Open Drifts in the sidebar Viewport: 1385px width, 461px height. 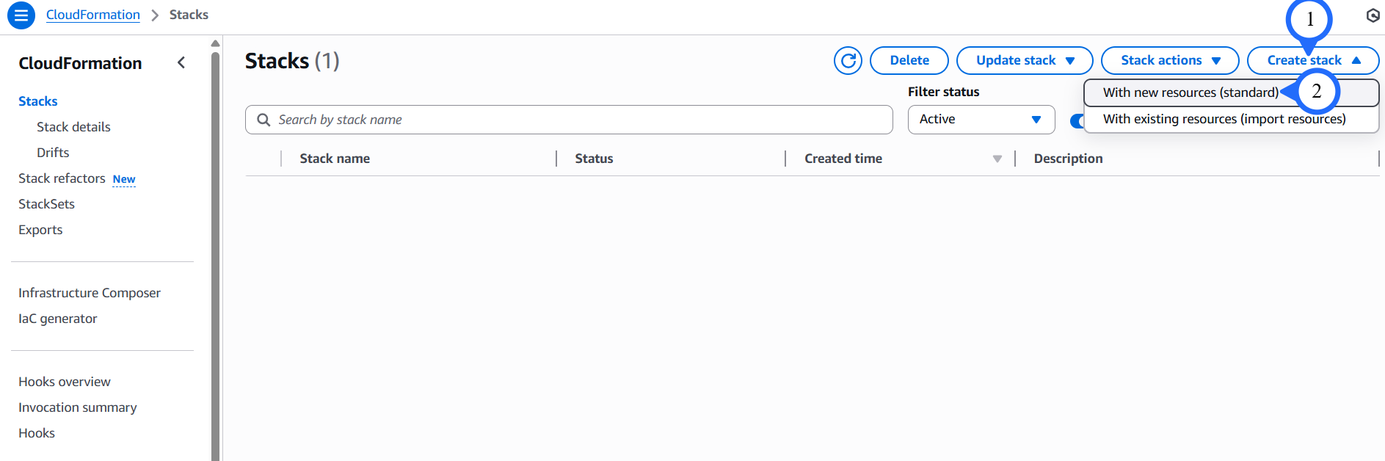pyautogui.click(x=53, y=153)
